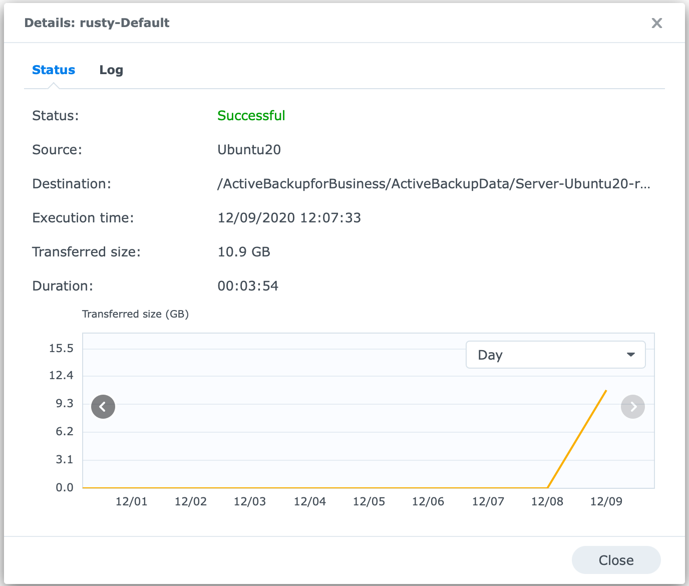This screenshot has width=689, height=586.
Task: Click the Close button
Action: (616, 560)
